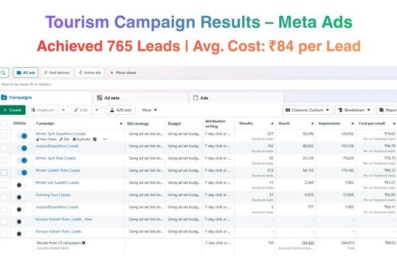Open the Gulmarg Tour | Leads campaign link
This screenshot has width=397, height=264.
(x=53, y=195)
